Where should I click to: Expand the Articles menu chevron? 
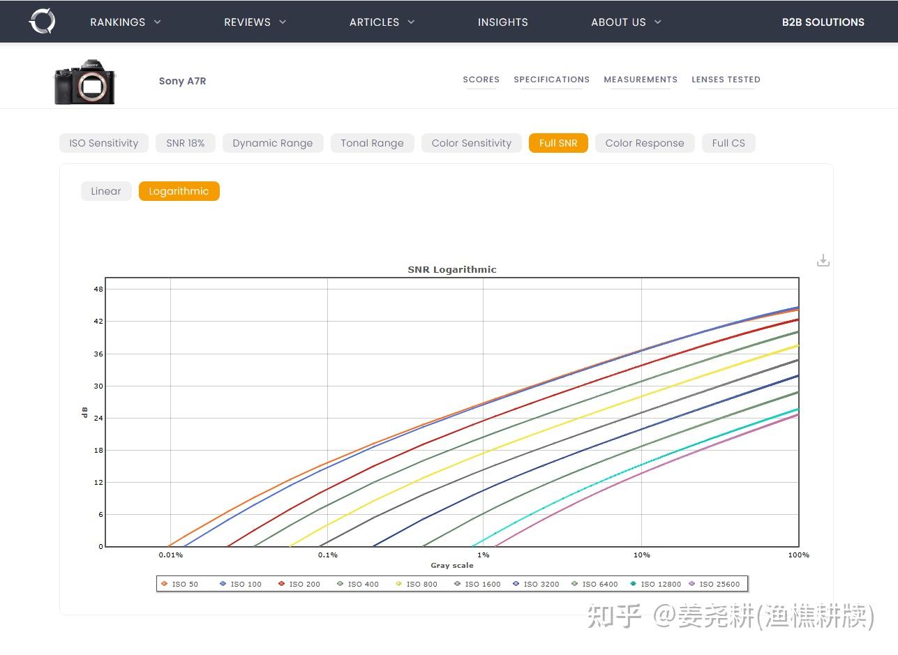[x=411, y=22]
